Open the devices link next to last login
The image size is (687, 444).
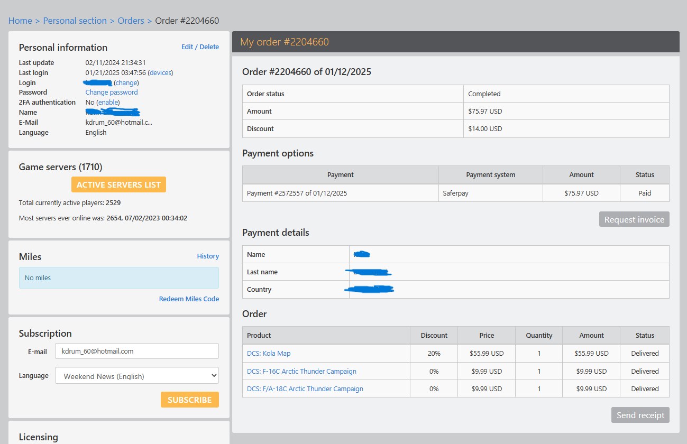160,72
